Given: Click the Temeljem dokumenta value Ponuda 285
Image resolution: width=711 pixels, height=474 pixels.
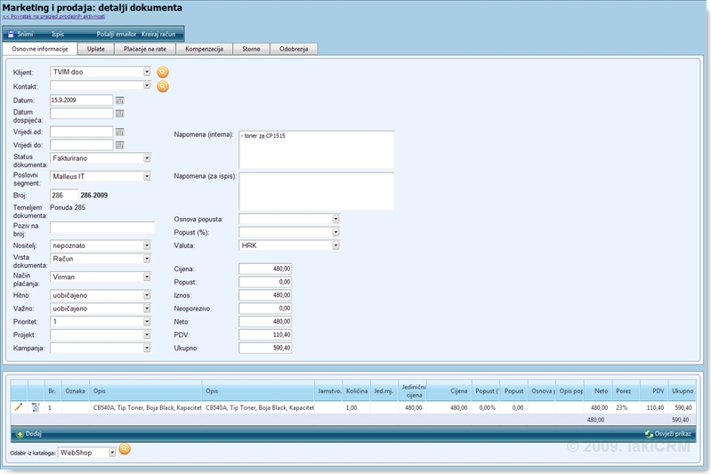Looking at the screenshot, I should tap(68, 207).
